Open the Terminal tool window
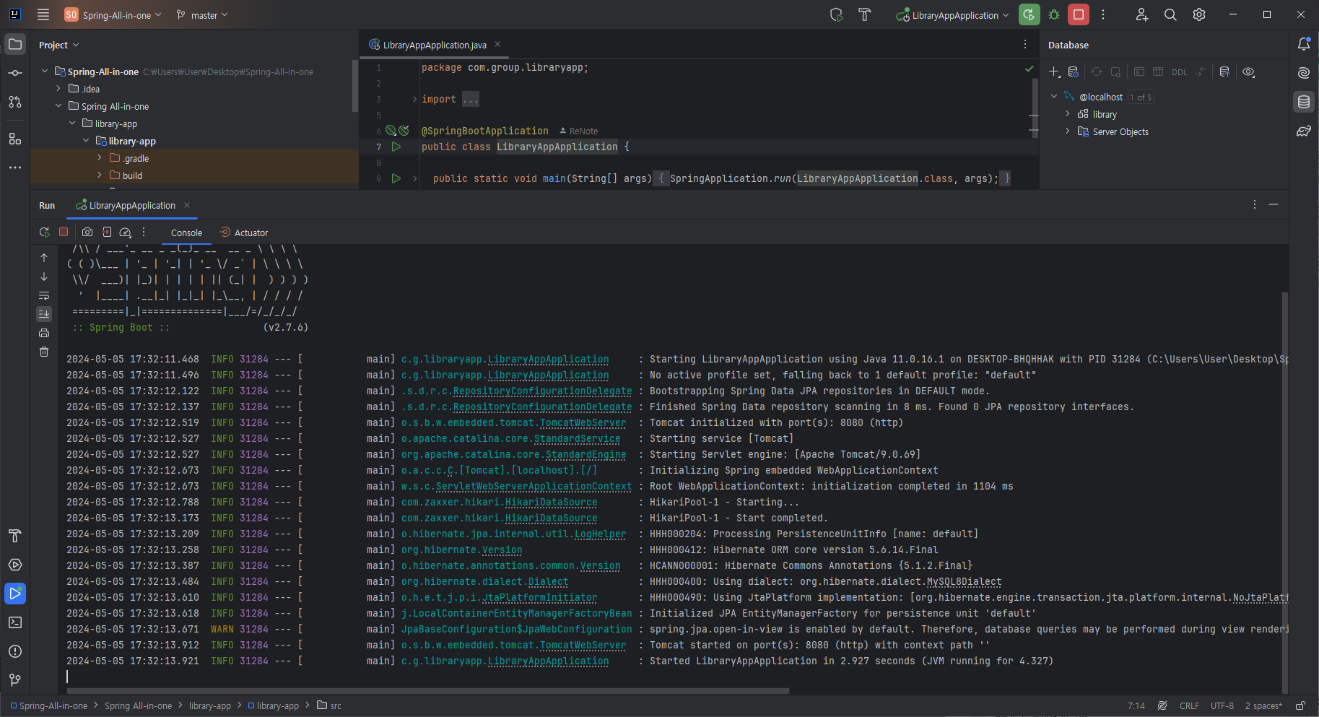This screenshot has width=1319, height=717. pos(15,622)
